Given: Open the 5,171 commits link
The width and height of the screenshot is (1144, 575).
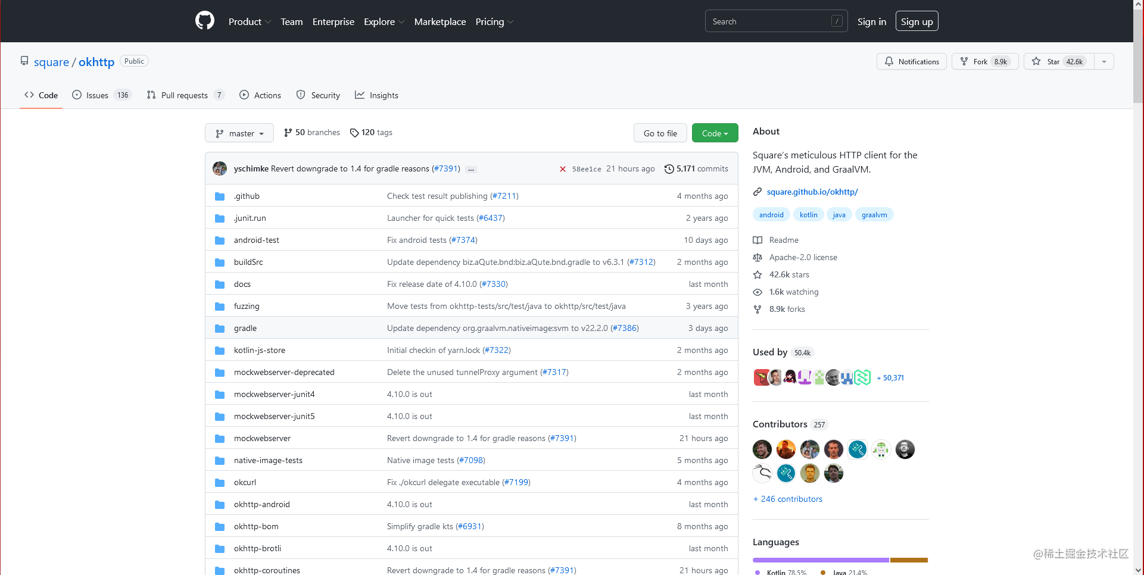Looking at the screenshot, I should [697, 169].
